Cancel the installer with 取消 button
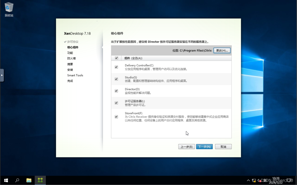This screenshot has width=297, height=185. click(223, 147)
